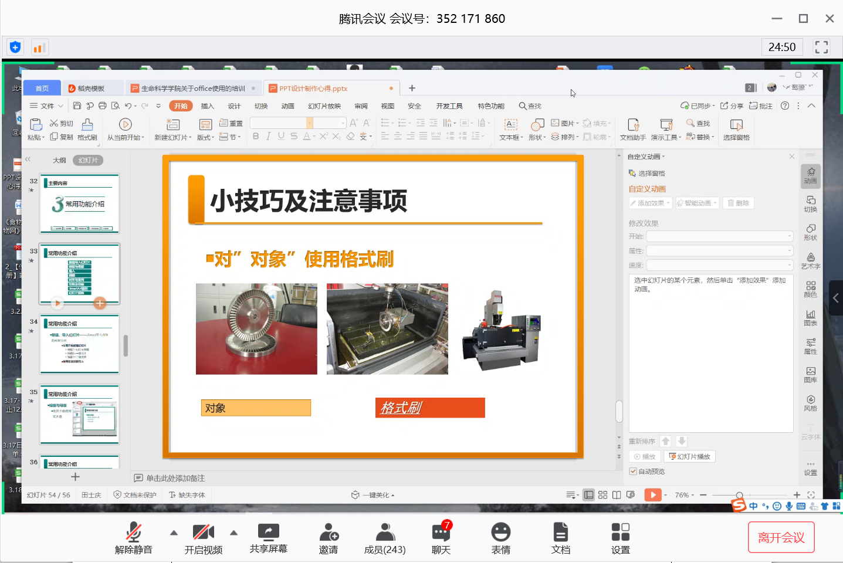Expand audio options arrow beside 解除静音
This screenshot has width=843, height=563.
click(174, 533)
